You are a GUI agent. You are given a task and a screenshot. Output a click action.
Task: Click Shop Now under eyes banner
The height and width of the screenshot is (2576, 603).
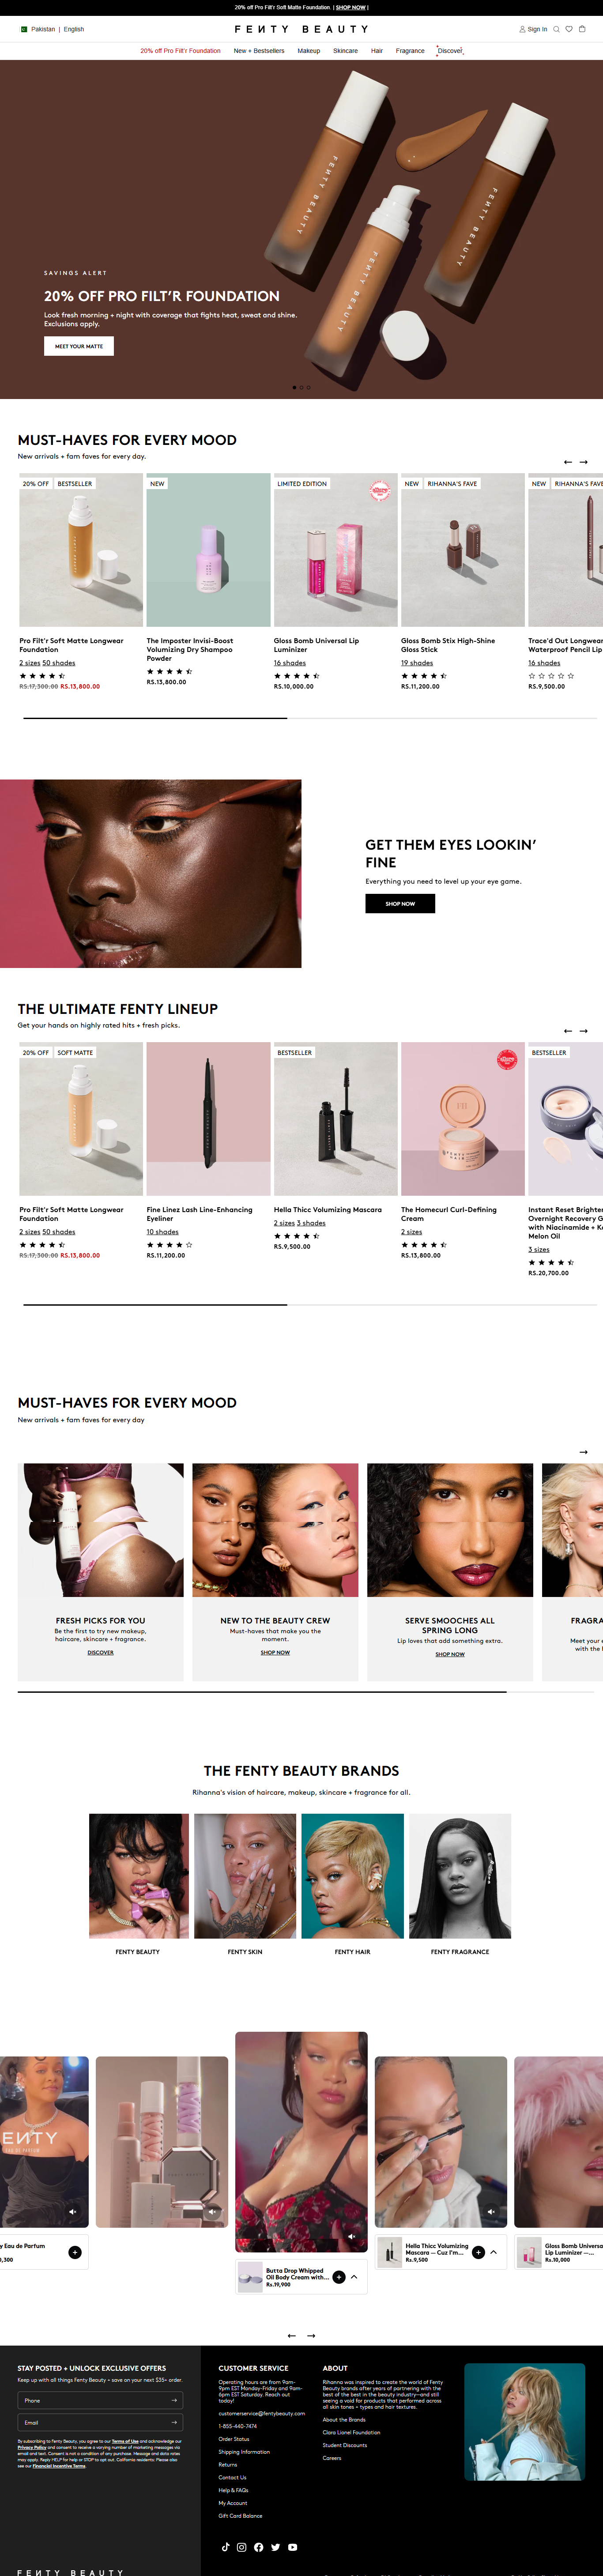coord(400,903)
